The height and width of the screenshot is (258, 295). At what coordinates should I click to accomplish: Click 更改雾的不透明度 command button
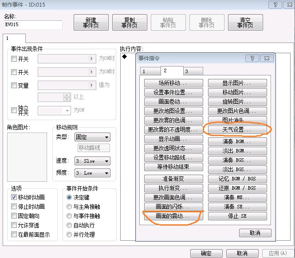click(173, 129)
